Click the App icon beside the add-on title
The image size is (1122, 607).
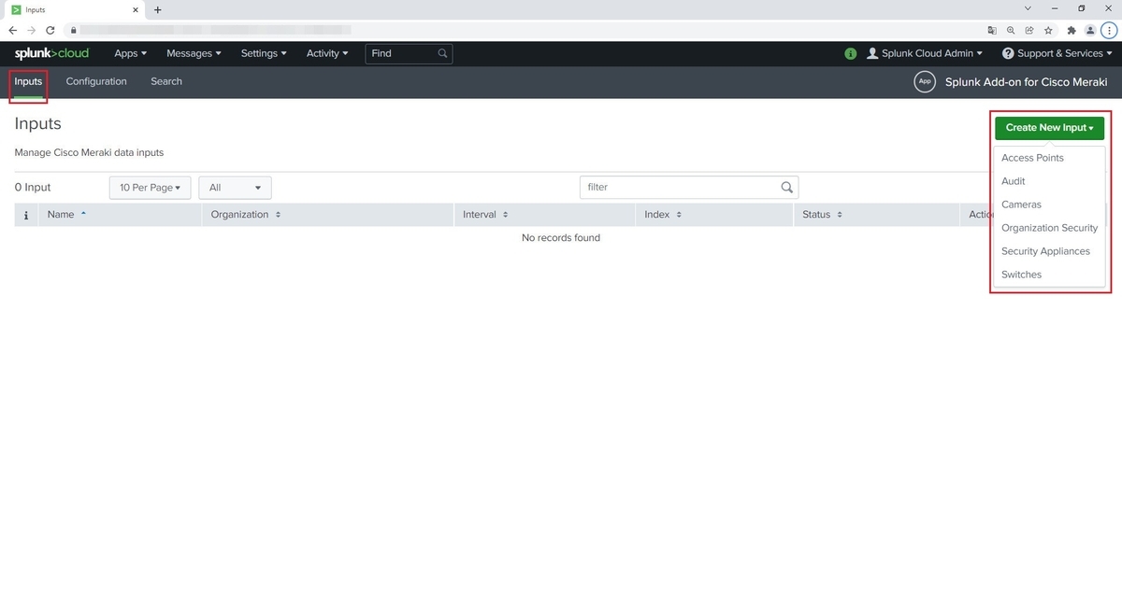924,81
